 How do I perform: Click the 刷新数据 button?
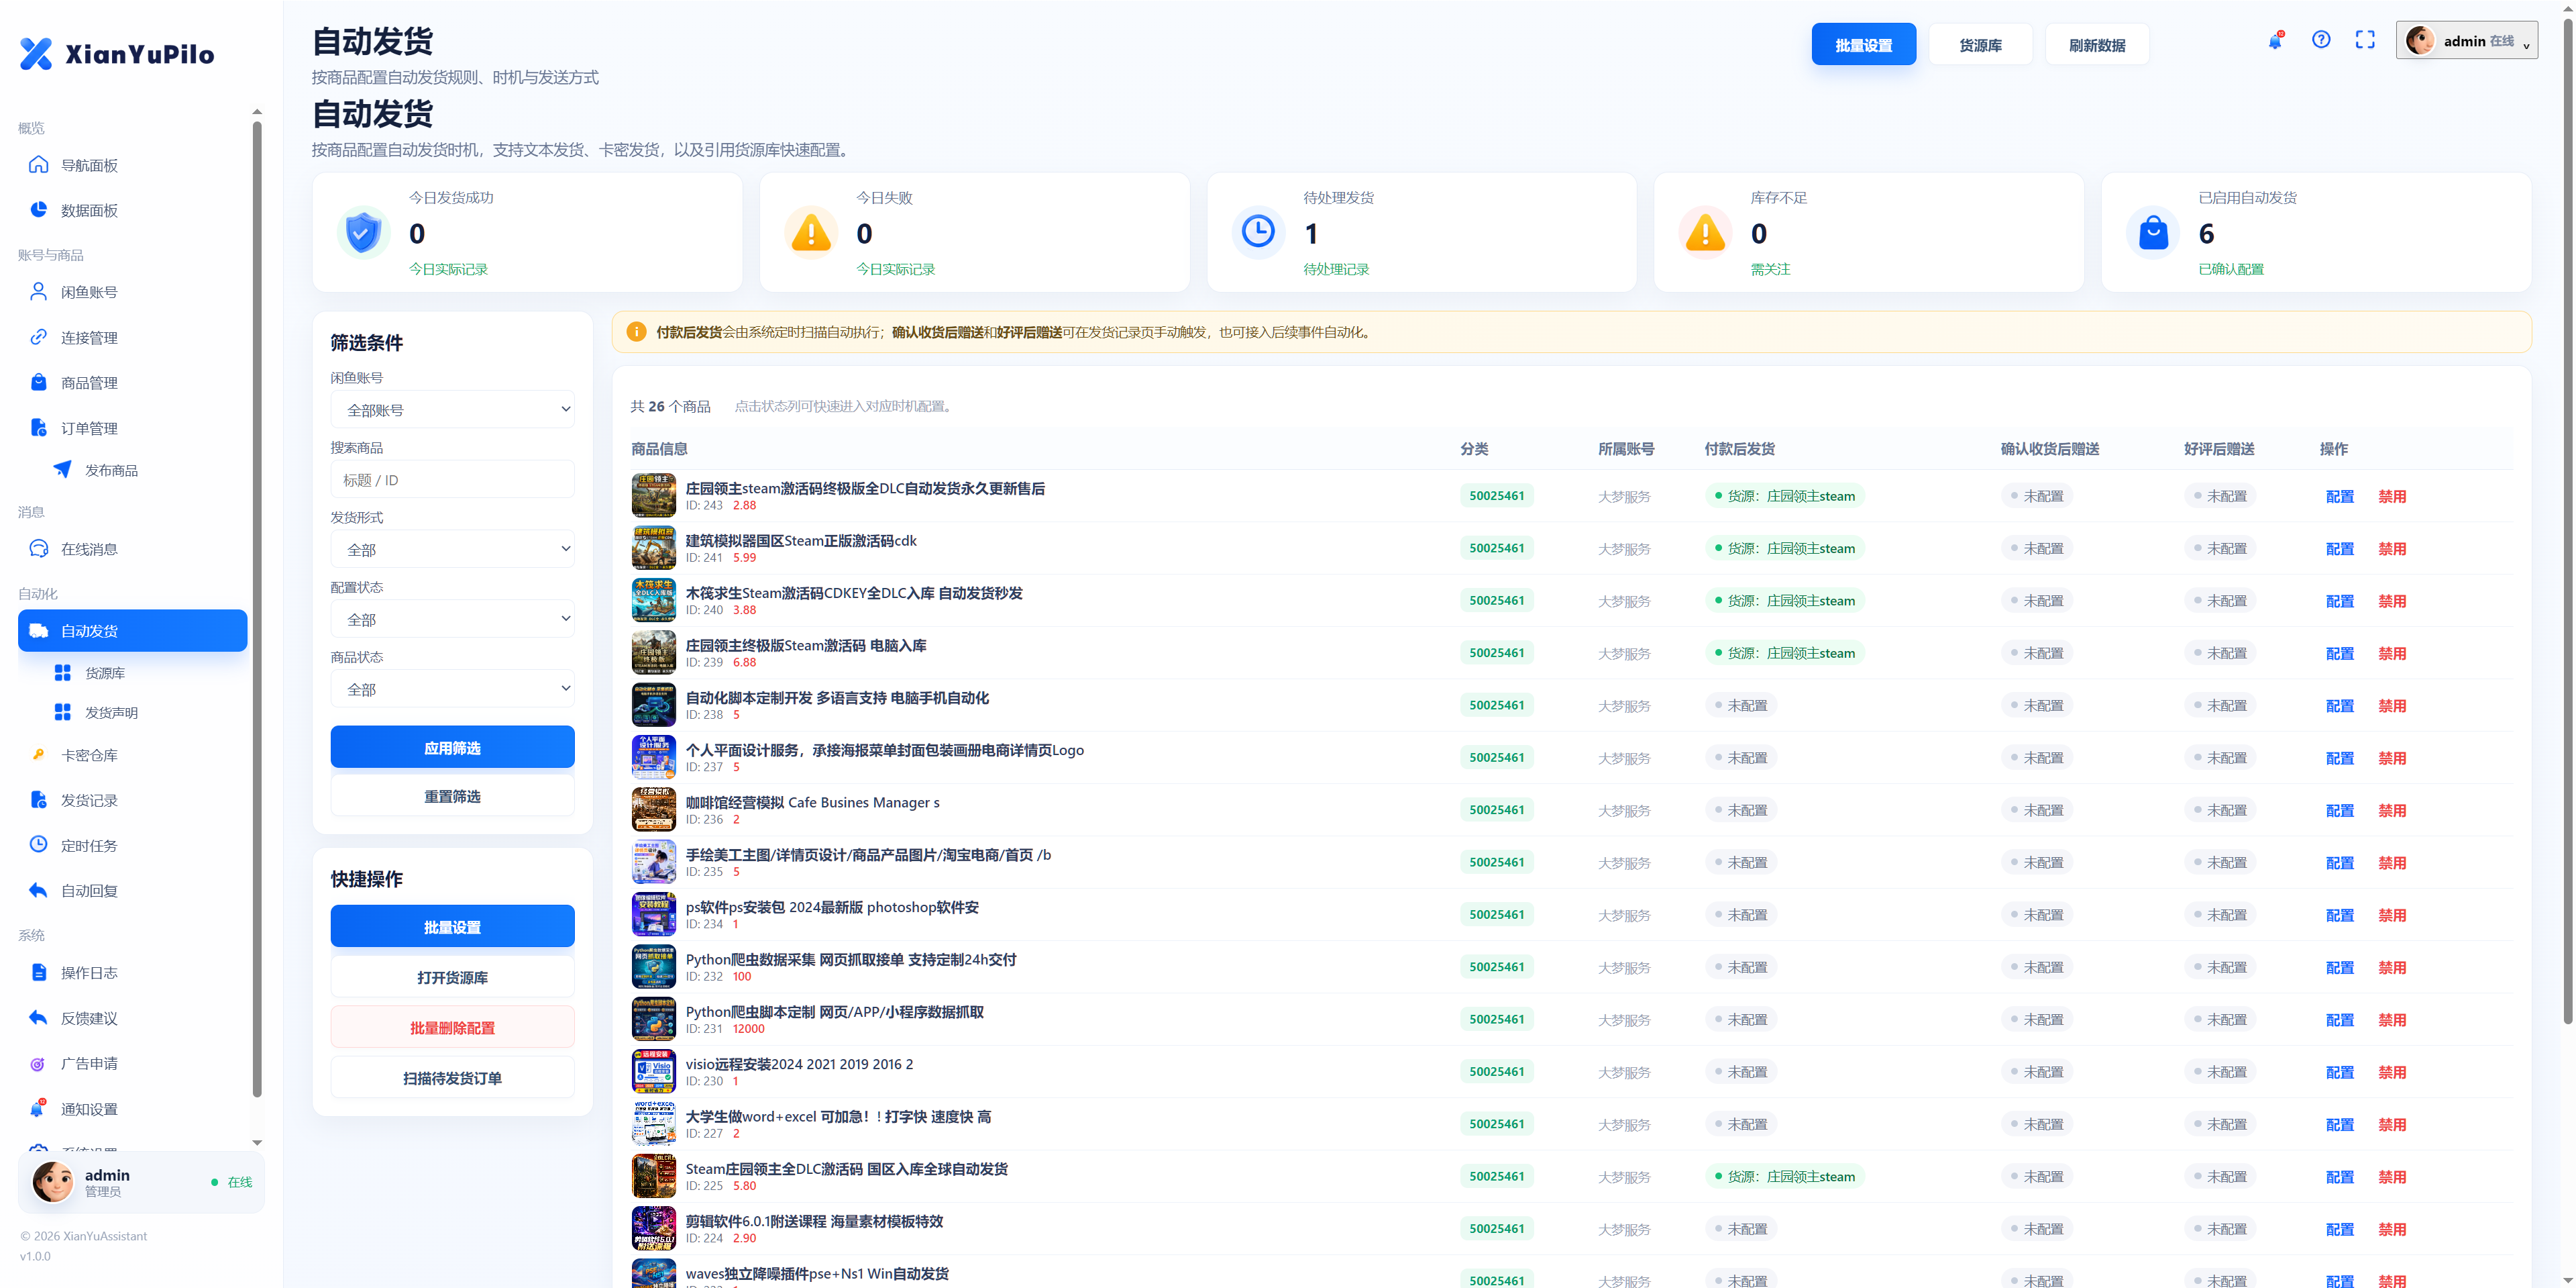[x=2097, y=44]
